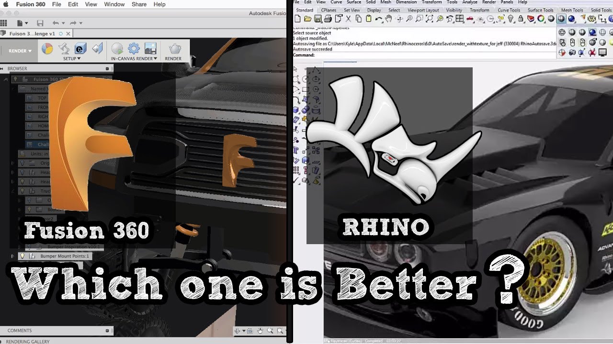Click the Zoom Extents icon in Rhino

click(430, 19)
